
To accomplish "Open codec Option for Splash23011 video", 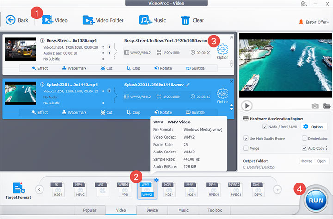I will click(222, 96).
